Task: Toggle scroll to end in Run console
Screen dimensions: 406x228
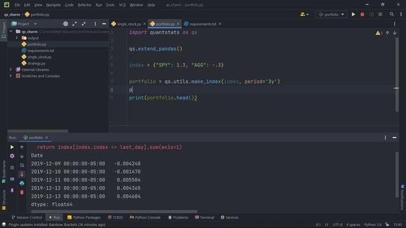Action: click(22, 174)
